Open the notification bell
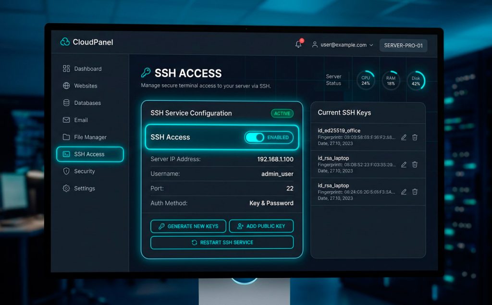Viewport: 492px width, 305px height. [x=298, y=44]
